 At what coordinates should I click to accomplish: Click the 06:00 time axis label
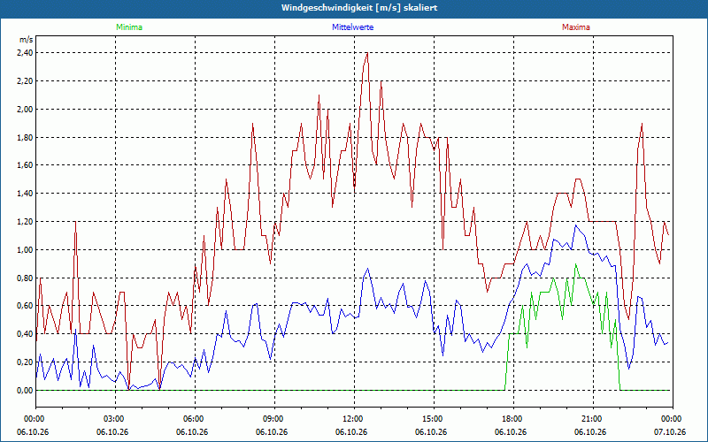195,419
